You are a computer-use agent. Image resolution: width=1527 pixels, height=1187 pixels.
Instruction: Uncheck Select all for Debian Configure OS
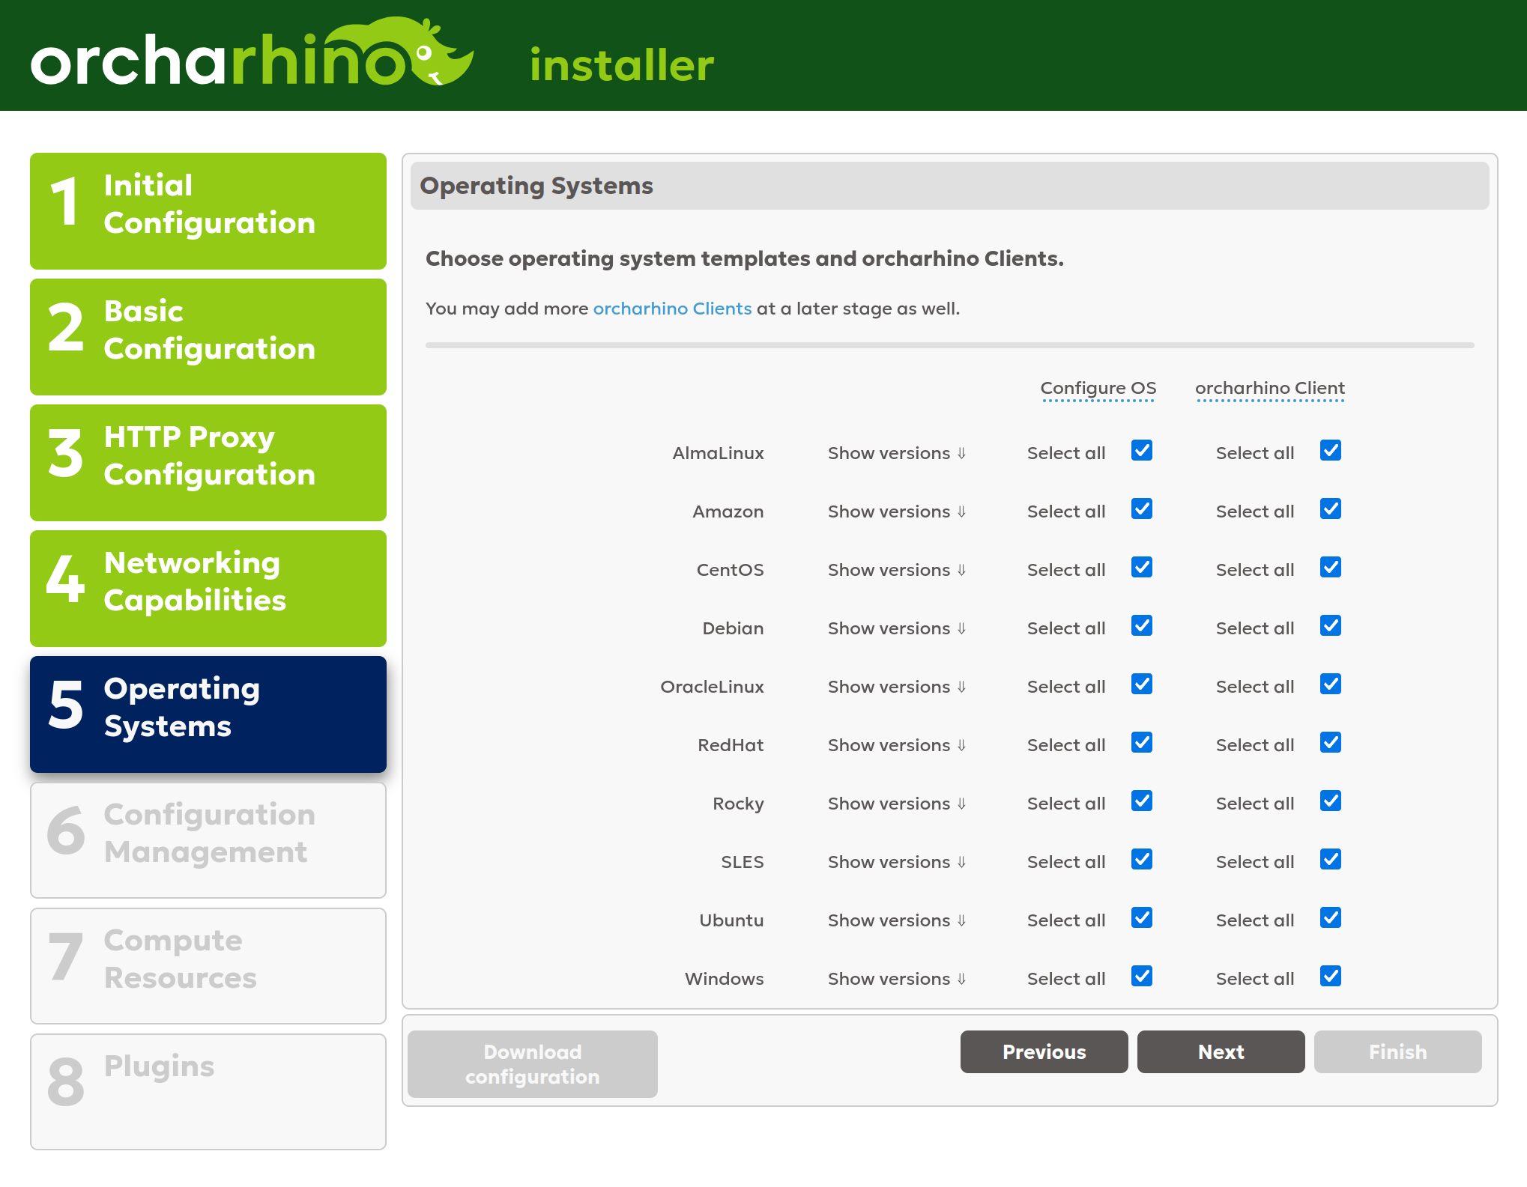tap(1141, 626)
